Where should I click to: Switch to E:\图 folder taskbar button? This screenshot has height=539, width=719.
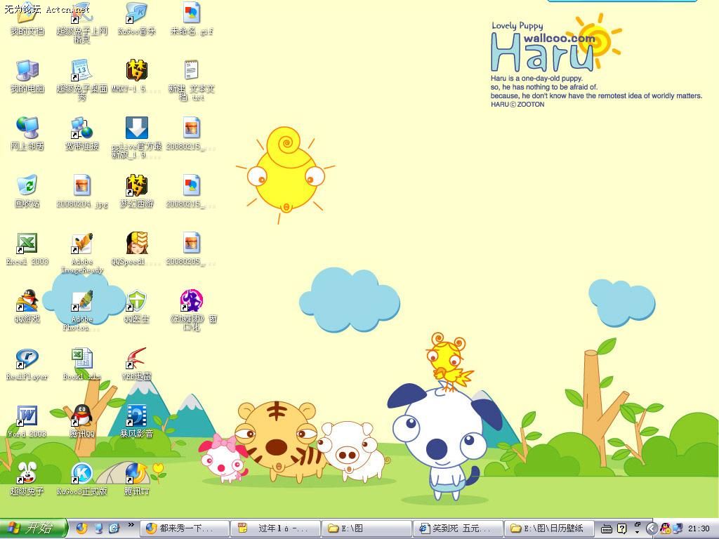pos(367,528)
